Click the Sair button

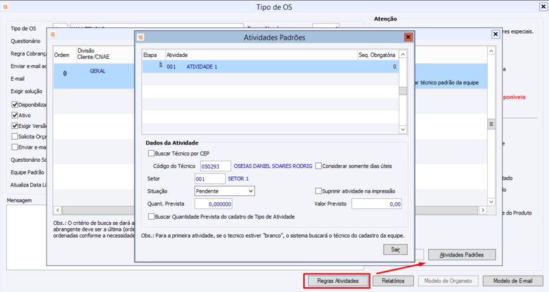395,250
